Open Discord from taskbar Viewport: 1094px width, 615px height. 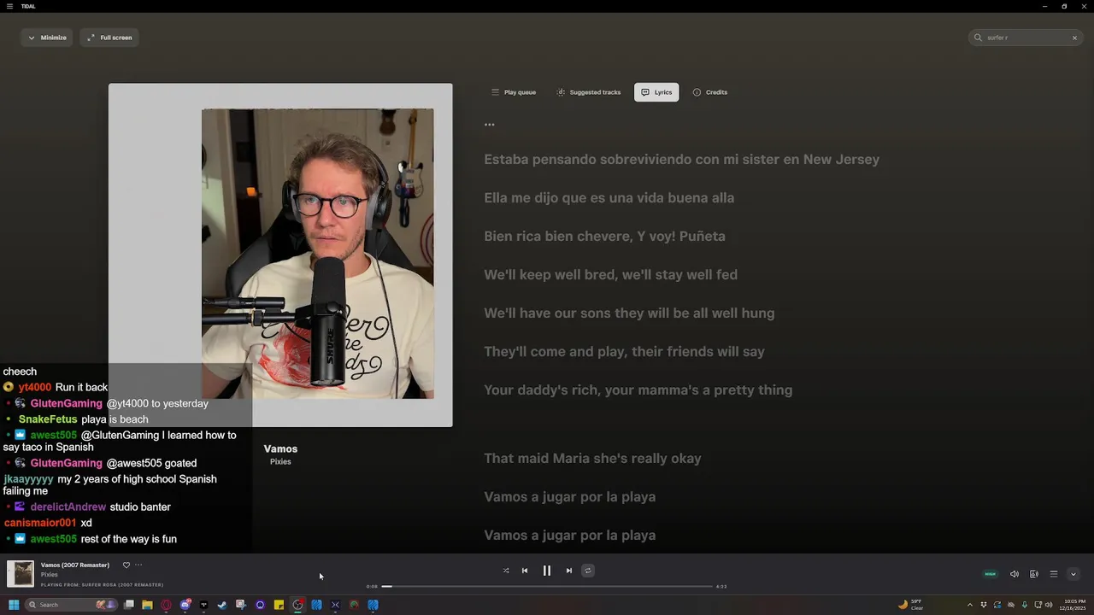pyautogui.click(x=185, y=605)
